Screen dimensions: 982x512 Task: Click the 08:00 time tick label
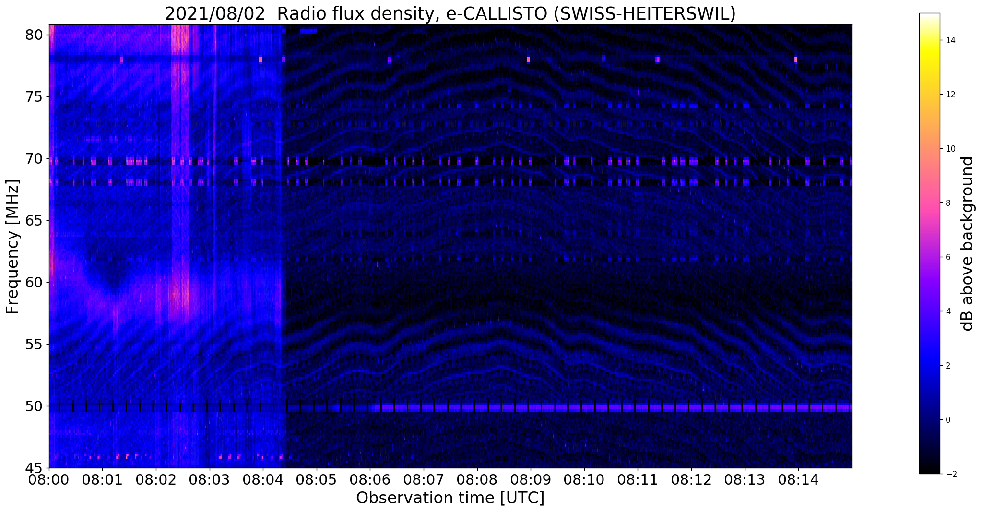pos(49,479)
